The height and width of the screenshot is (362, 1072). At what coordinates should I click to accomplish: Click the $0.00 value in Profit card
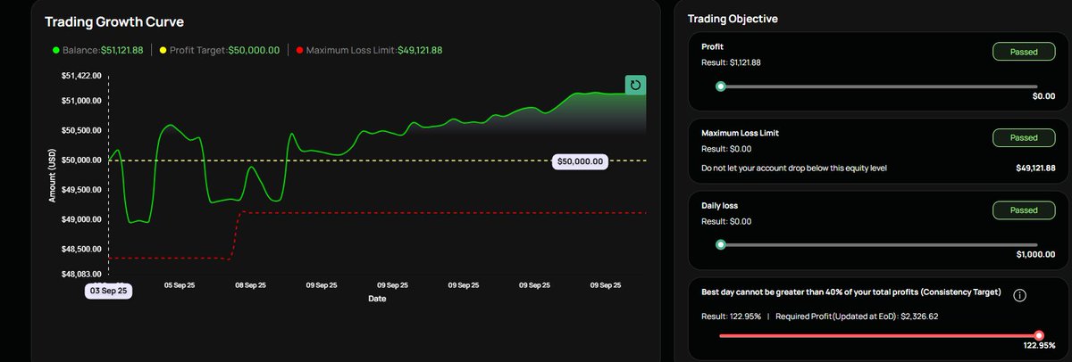[1043, 95]
